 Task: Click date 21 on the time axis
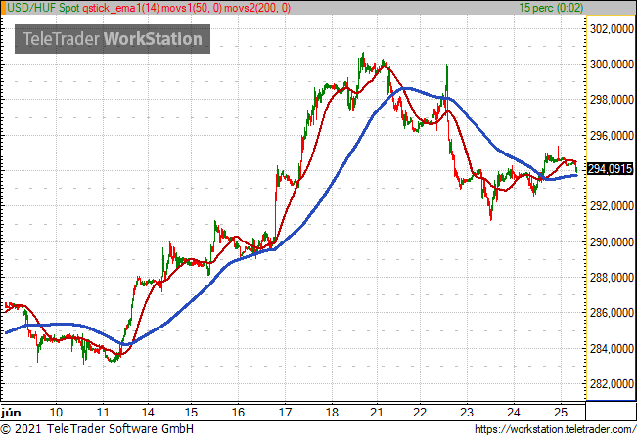pos(377,413)
